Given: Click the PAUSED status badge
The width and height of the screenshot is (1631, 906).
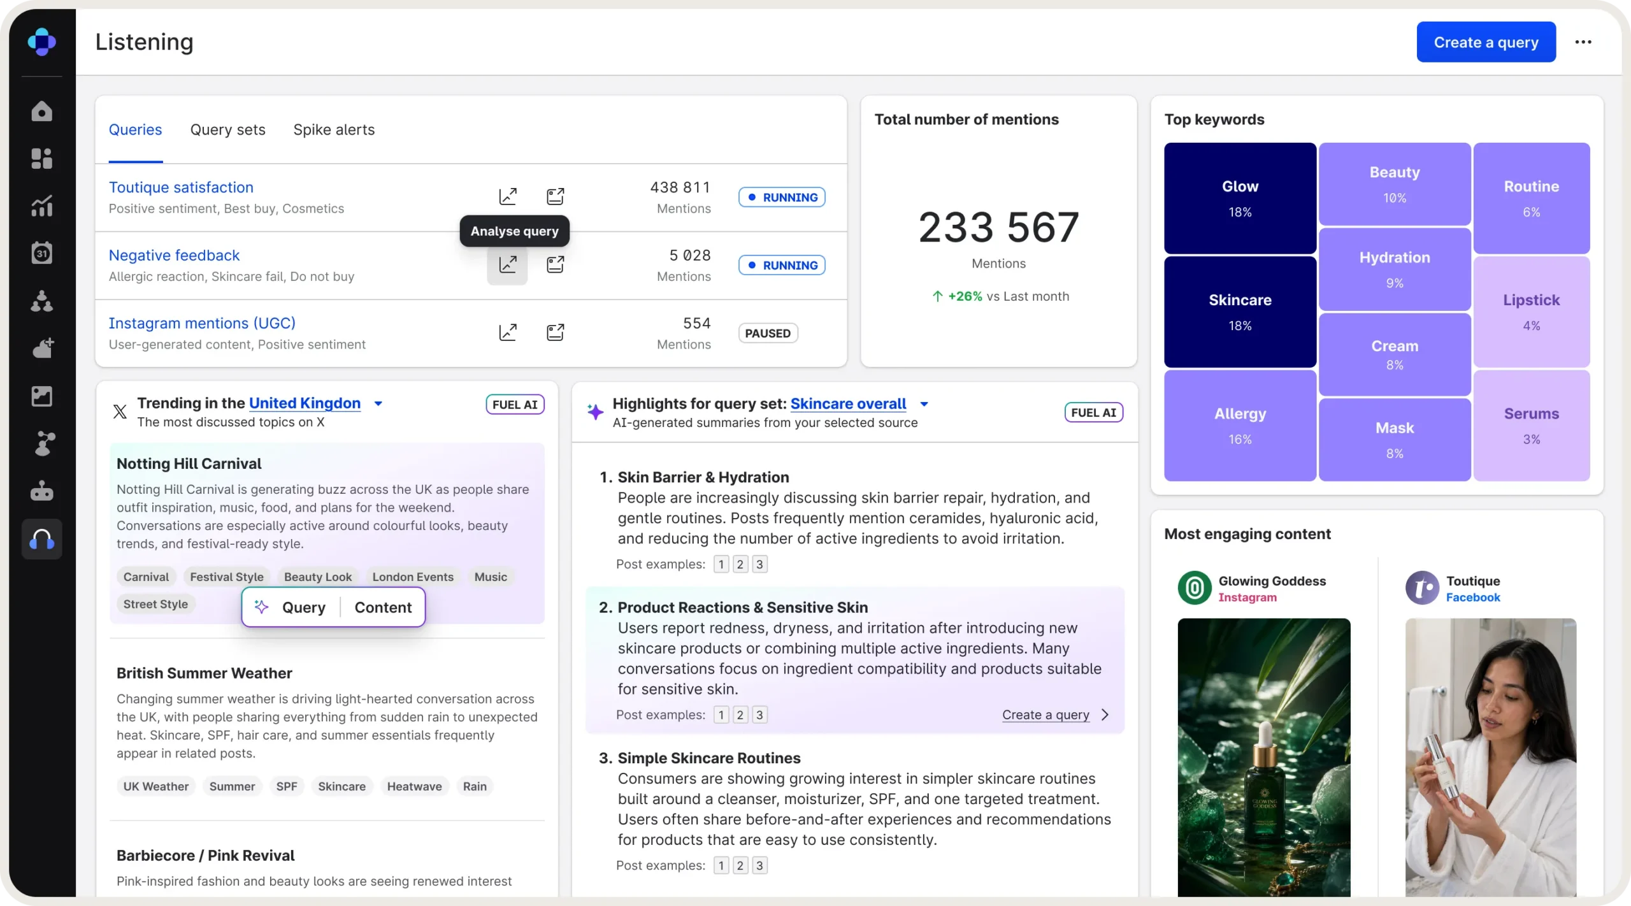Looking at the screenshot, I should (x=768, y=333).
